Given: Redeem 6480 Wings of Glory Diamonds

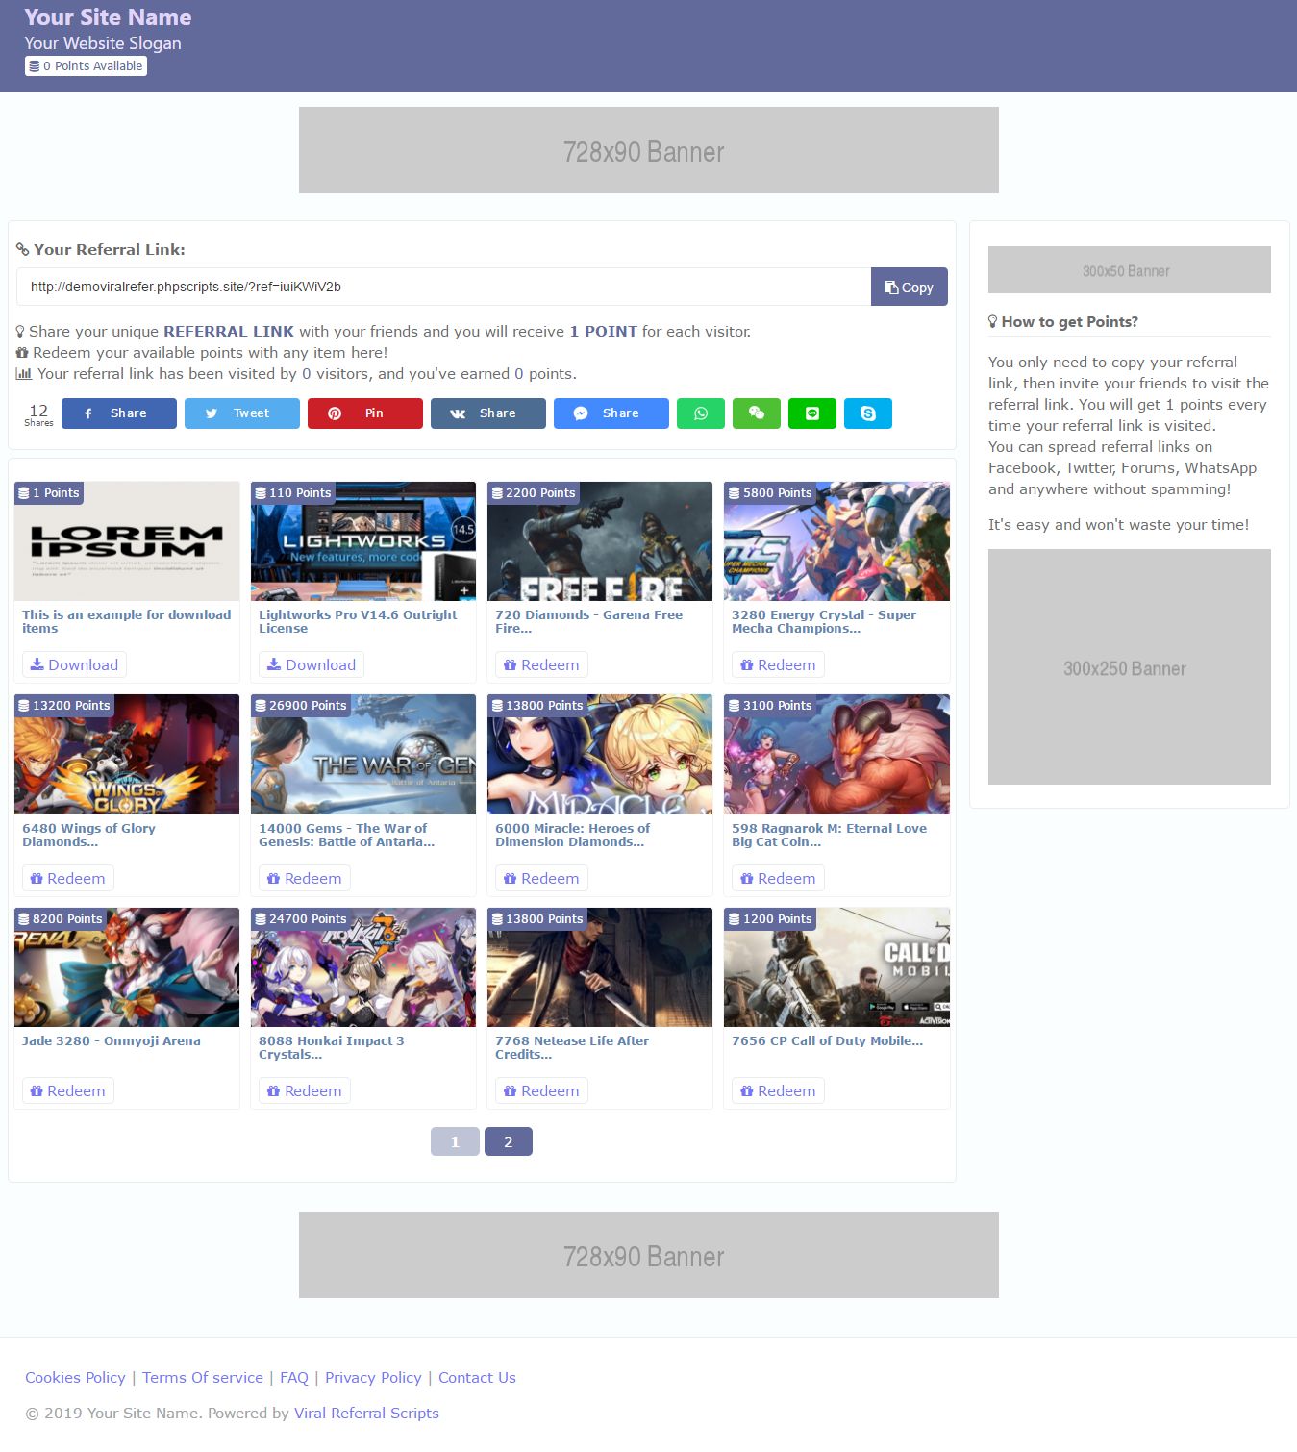Looking at the screenshot, I should [68, 878].
